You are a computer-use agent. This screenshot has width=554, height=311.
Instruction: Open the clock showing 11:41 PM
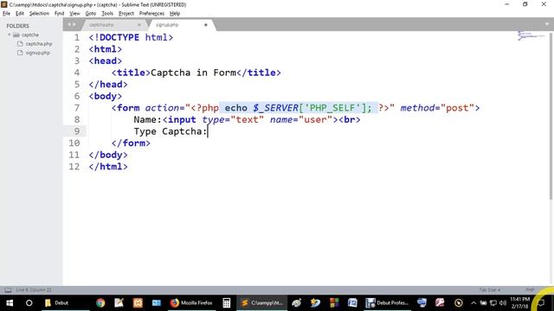point(520,303)
